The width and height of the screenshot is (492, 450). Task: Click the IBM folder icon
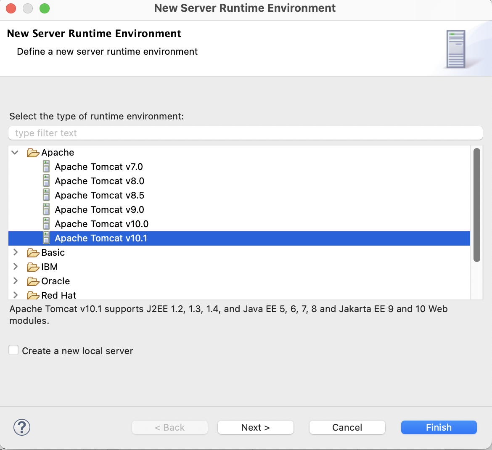click(33, 267)
